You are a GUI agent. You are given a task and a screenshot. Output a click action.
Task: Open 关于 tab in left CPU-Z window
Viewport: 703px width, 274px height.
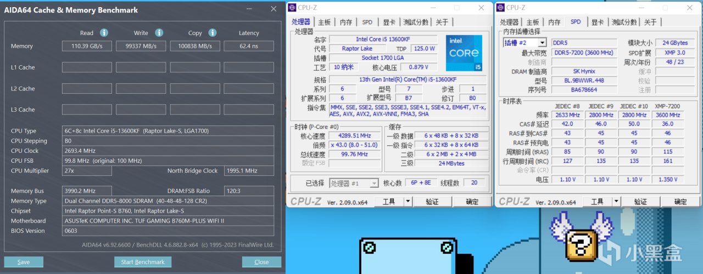pos(442,22)
